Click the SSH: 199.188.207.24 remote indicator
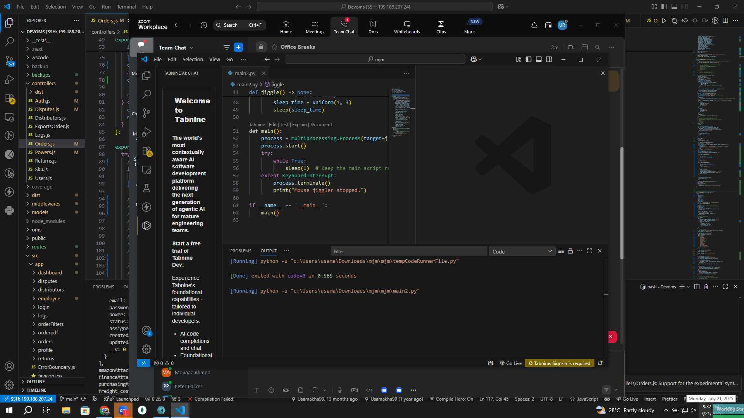 tap(28, 399)
